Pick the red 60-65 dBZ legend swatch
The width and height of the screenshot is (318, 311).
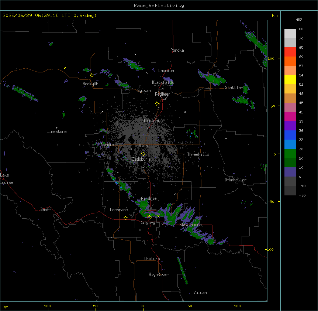(290, 52)
